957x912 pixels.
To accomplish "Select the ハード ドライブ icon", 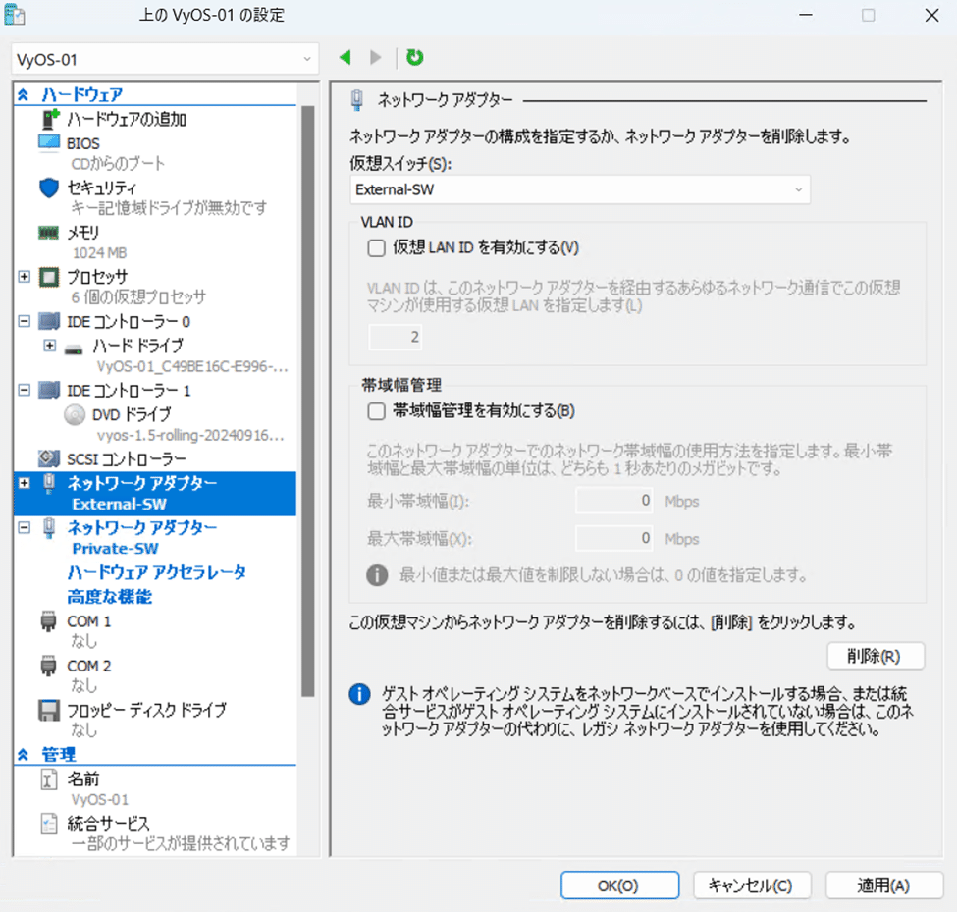I will point(74,349).
